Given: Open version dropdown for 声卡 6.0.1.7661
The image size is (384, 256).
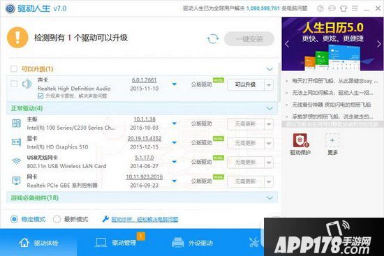Looking at the screenshot, I should point(175,84).
